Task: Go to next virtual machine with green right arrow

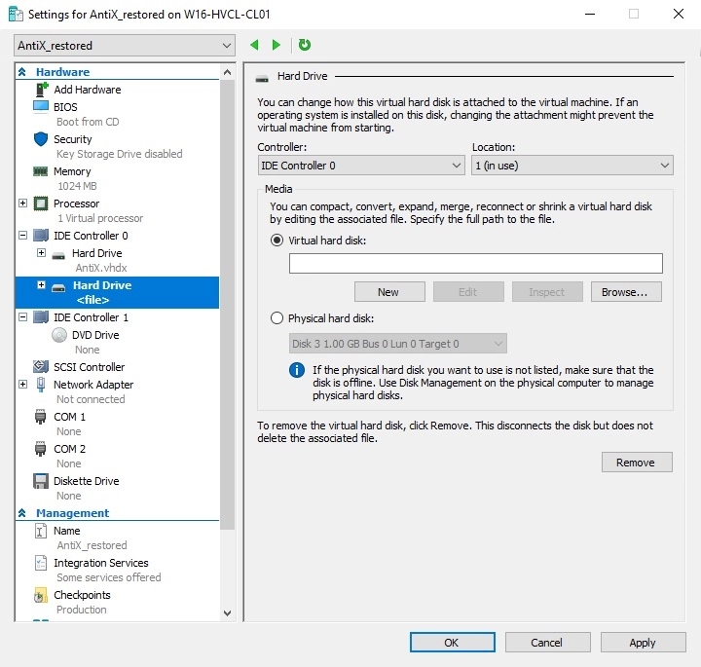Action: (x=277, y=45)
